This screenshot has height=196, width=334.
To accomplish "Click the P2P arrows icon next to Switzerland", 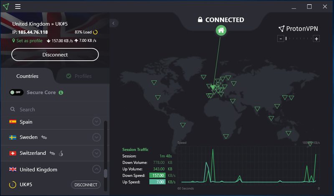I will 52,153.
